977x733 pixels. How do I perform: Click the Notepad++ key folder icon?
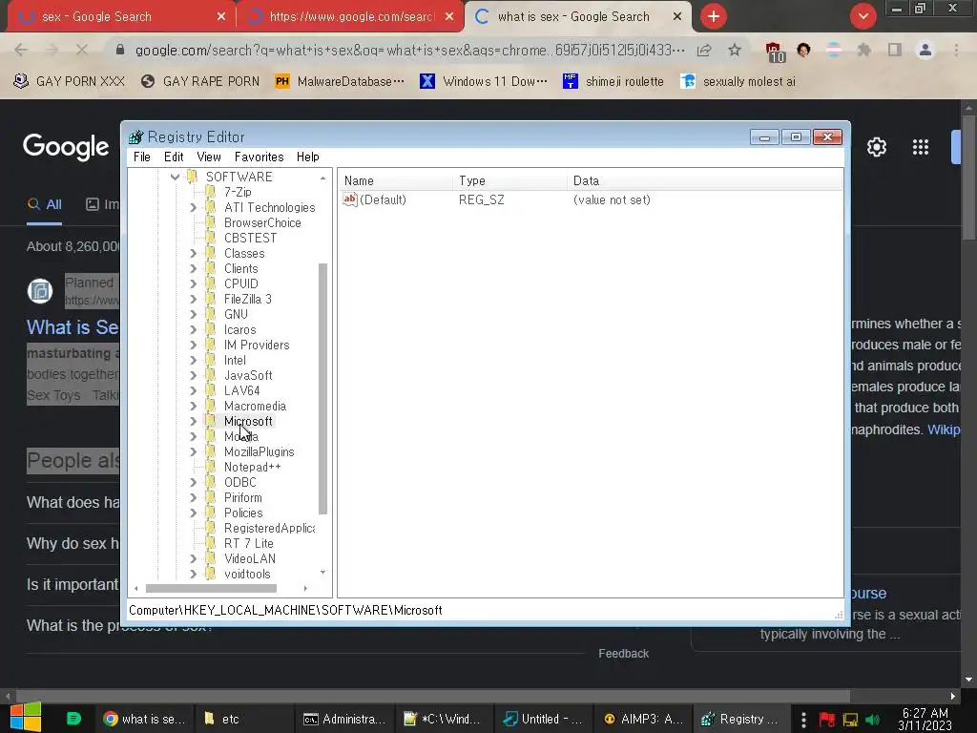pos(211,467)
